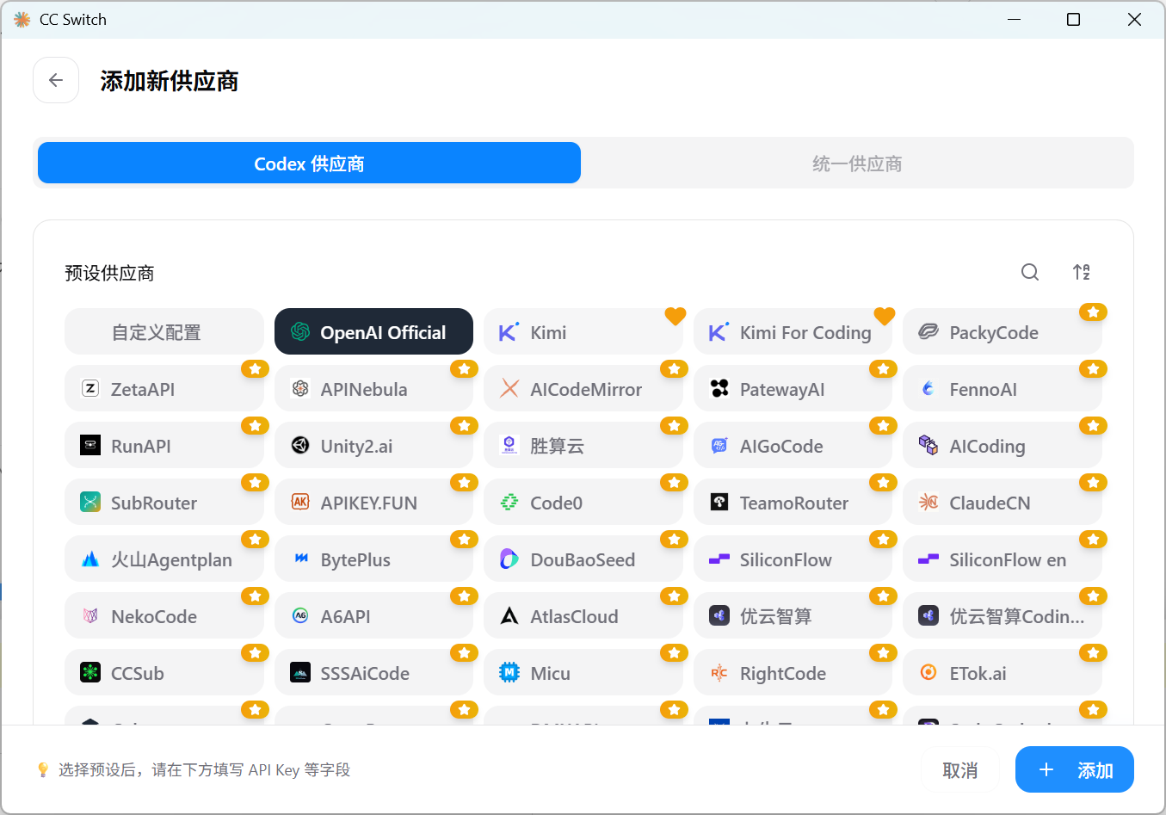Go back using the arrow button

56,80
